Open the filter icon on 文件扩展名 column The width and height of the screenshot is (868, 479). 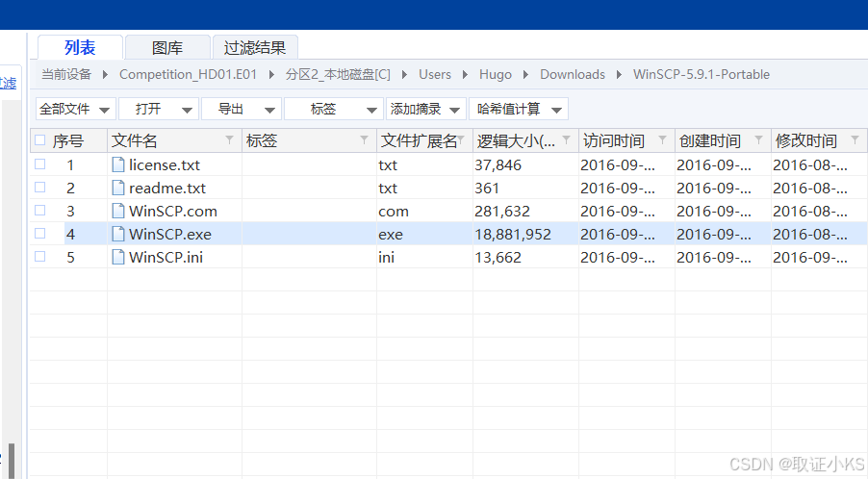[461, 139]
